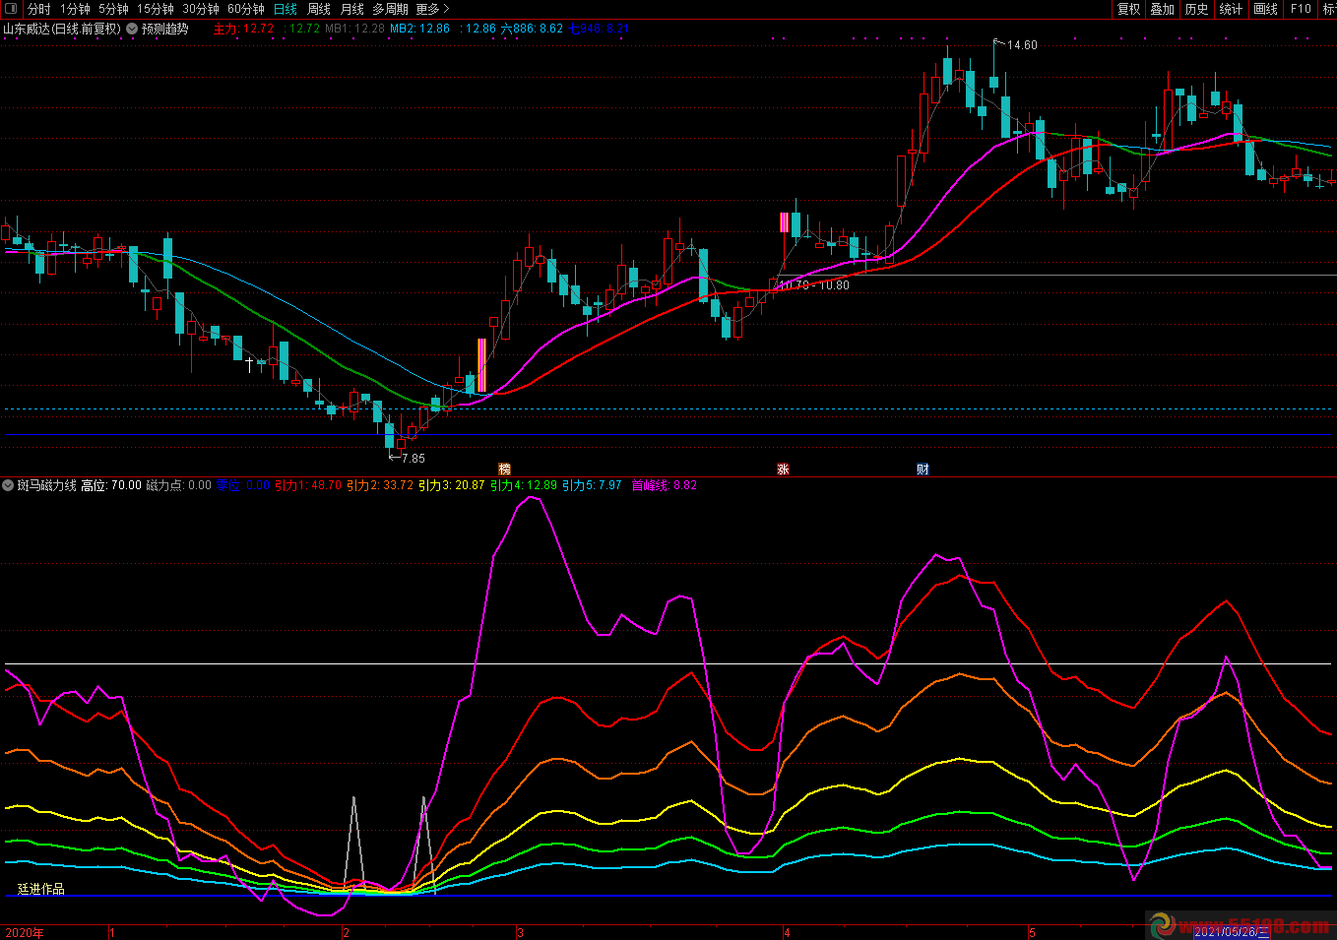Select the 60分钟 period tab

(246, 9)
